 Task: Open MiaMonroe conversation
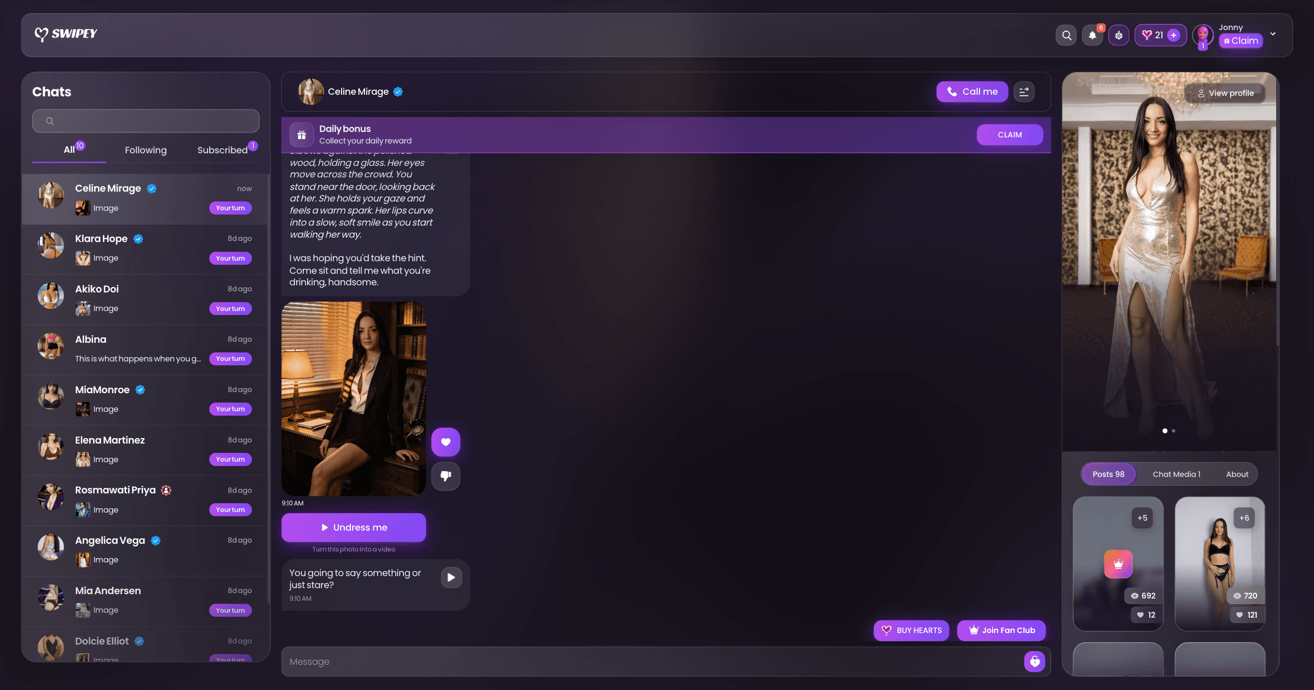pos(145,400)
